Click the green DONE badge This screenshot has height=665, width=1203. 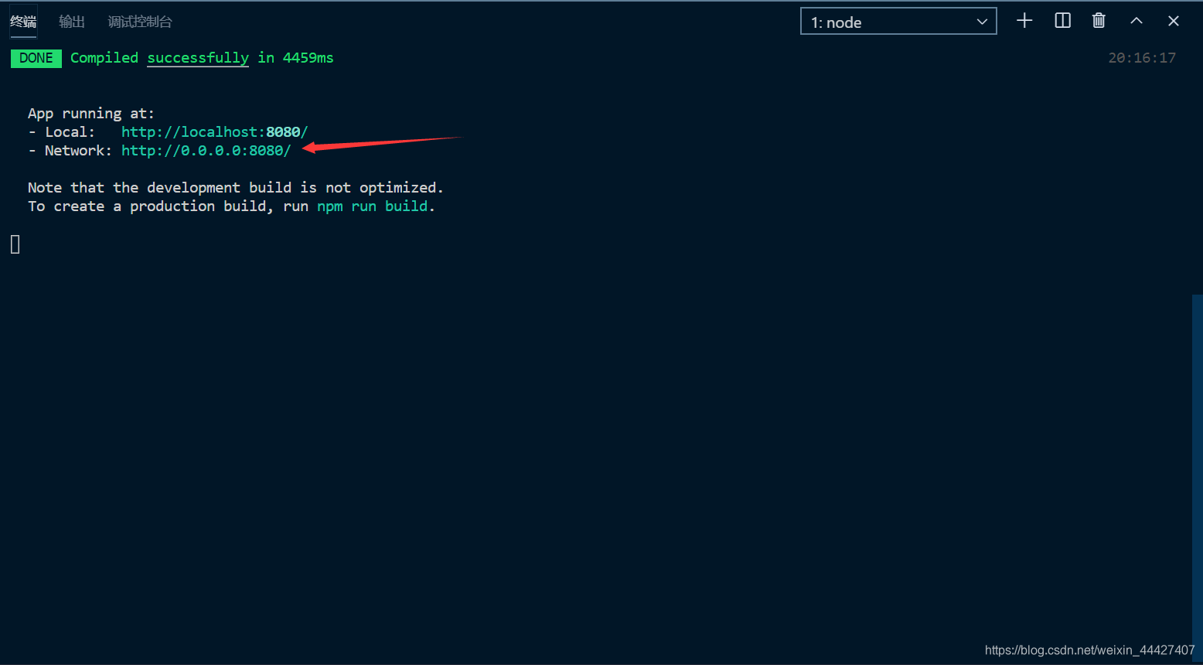point(36,58)
